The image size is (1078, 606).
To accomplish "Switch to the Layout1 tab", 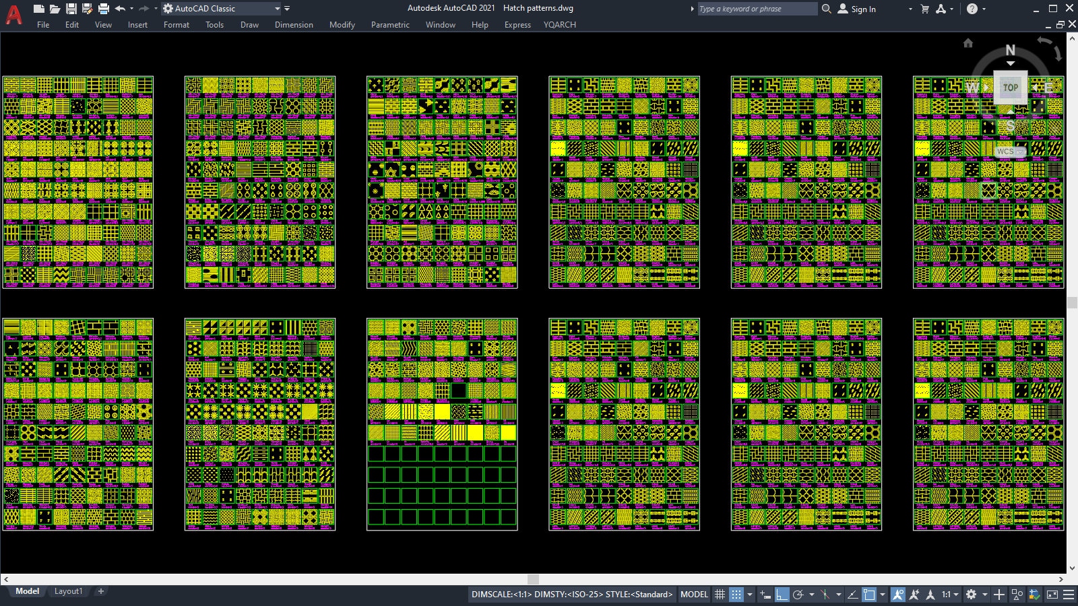I will click(69, 591).
